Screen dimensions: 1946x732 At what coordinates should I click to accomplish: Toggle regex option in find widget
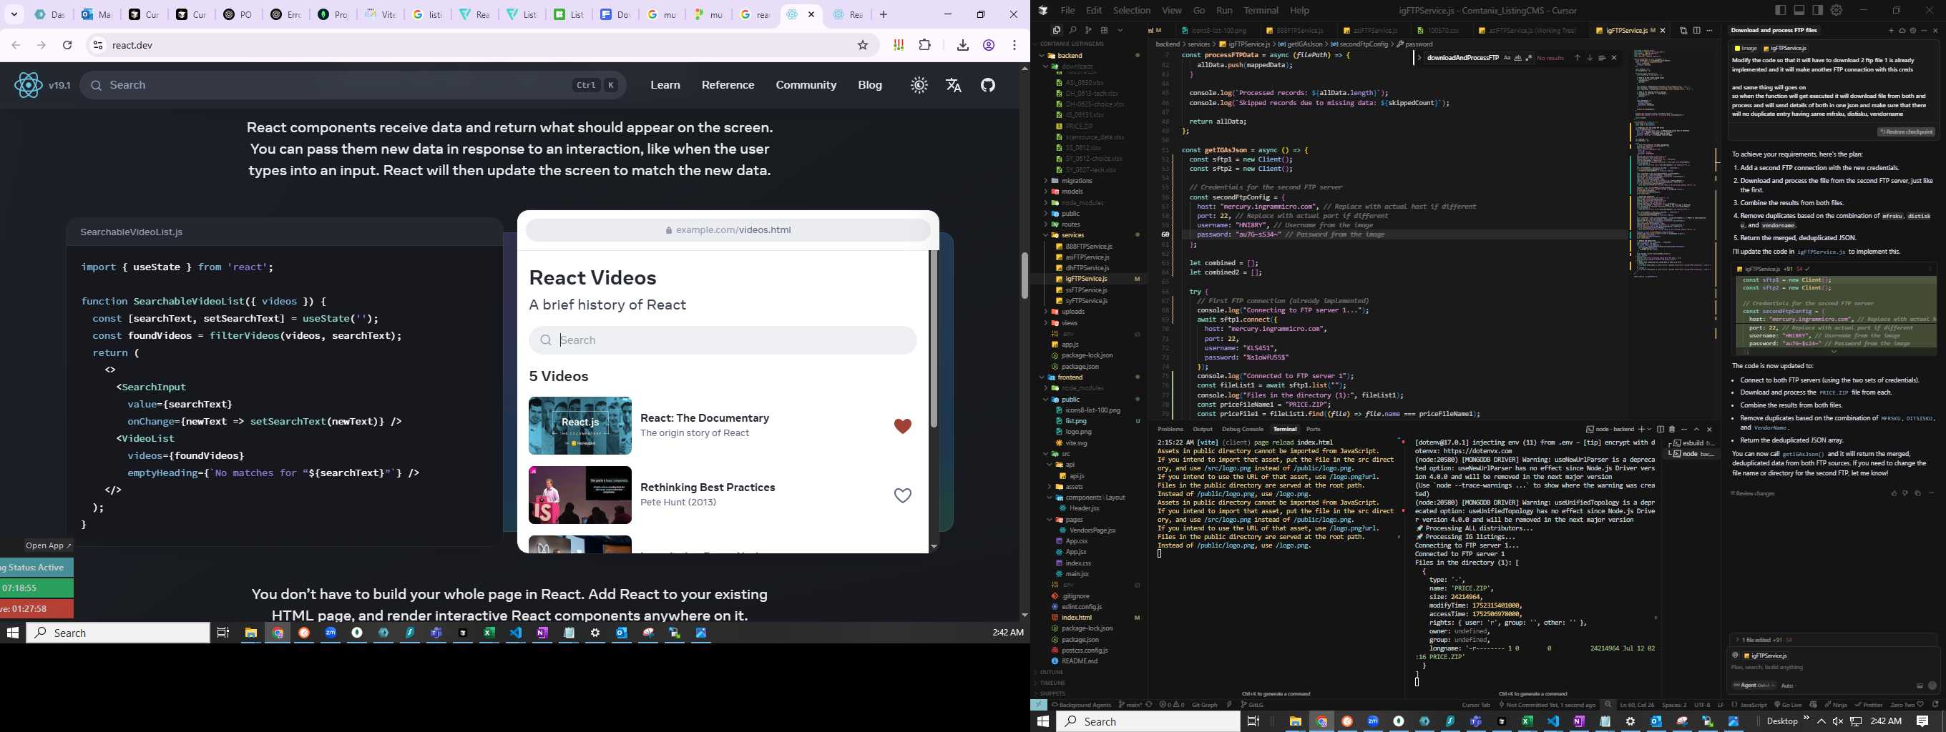pos(1528,58)
